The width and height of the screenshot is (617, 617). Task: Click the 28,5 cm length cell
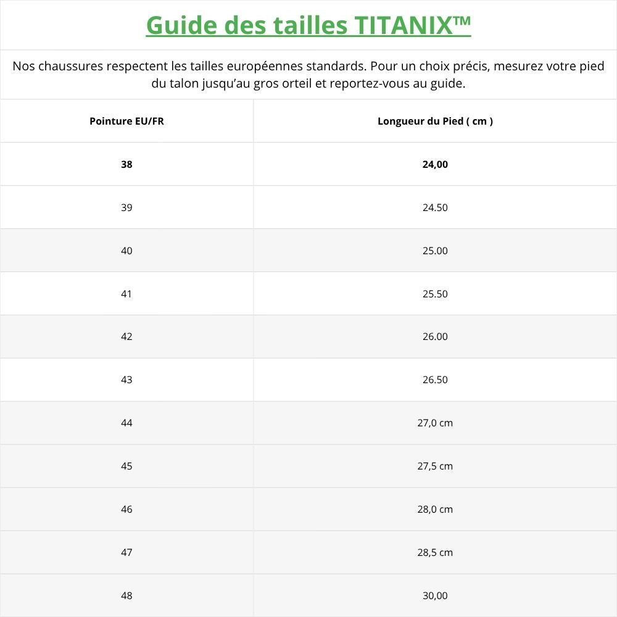coord(435,552)
